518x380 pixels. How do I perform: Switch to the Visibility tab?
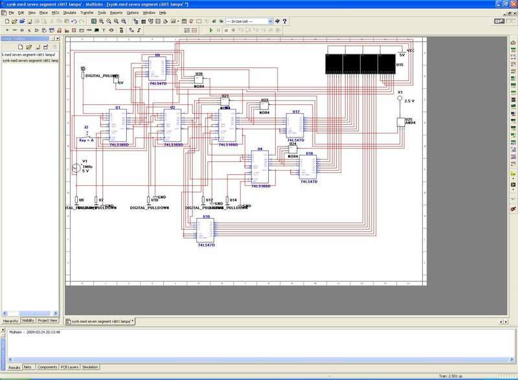(28, 320)
